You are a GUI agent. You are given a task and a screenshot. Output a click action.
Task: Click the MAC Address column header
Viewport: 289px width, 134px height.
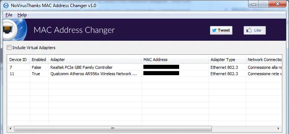coord(175,60)
